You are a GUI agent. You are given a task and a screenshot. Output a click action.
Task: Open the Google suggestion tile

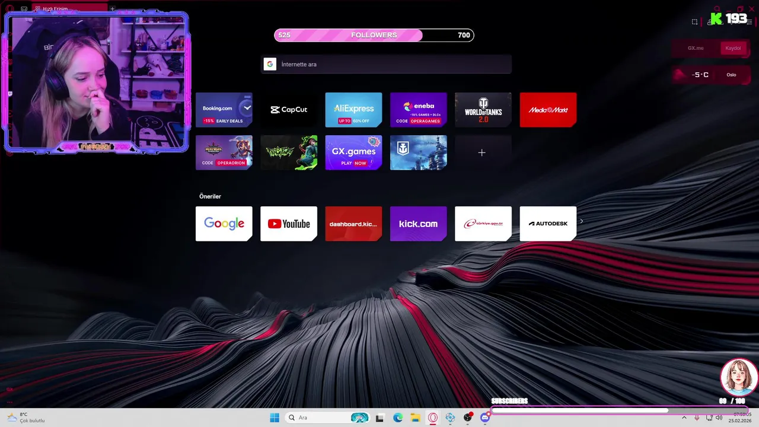click(x=224, y=224)
